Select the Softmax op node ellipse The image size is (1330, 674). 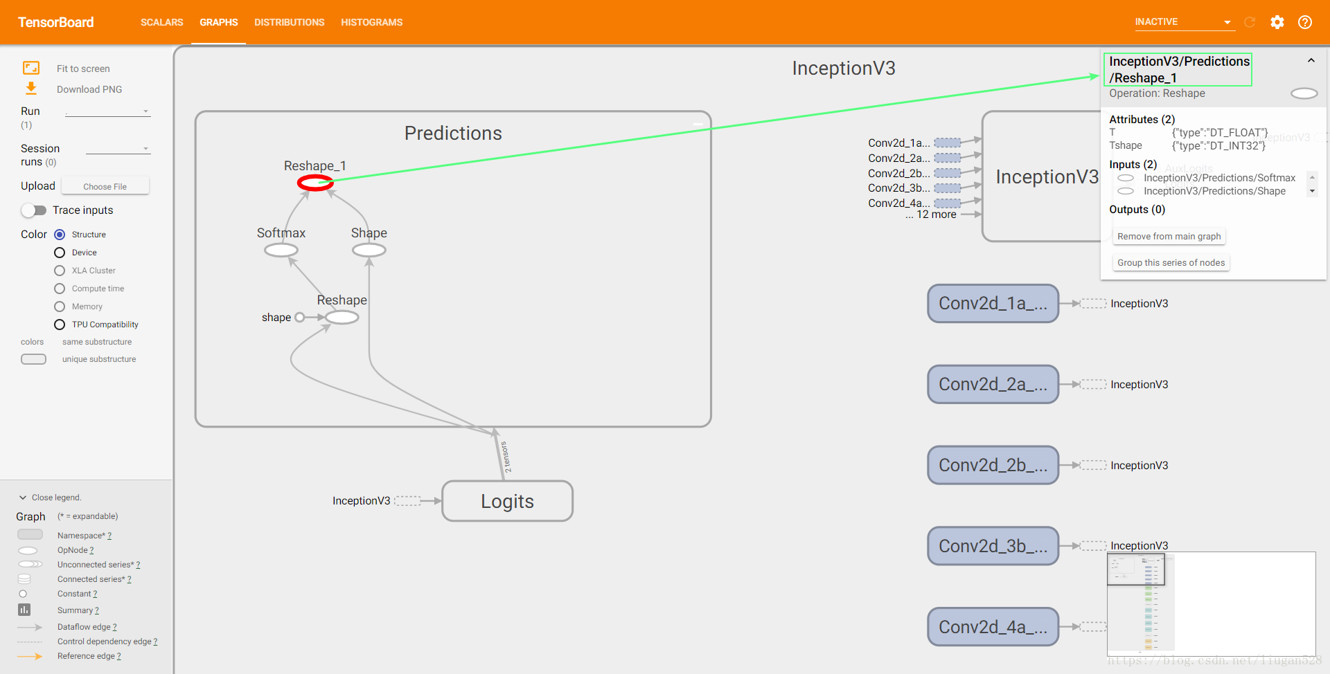click(281, 250)
